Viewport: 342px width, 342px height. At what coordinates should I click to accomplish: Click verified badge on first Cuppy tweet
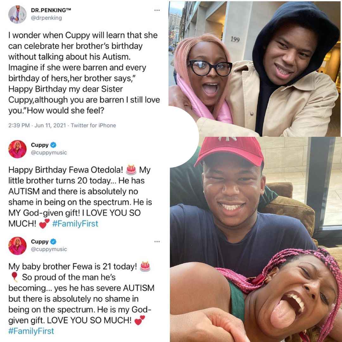53,145
